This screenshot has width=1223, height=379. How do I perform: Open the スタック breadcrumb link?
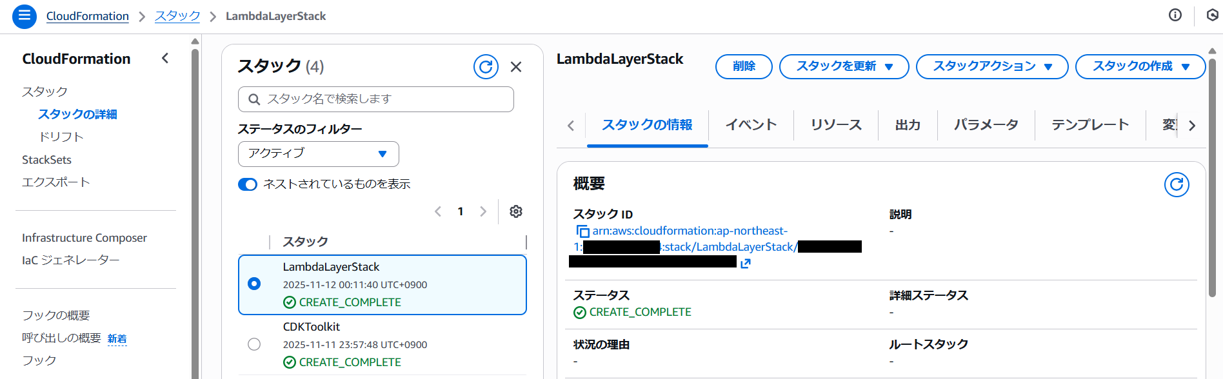(177, 15)
